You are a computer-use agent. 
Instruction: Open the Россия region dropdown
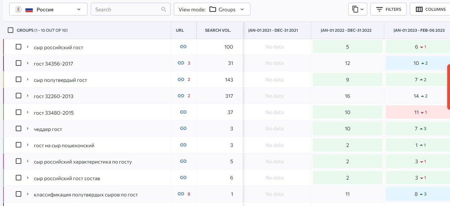(48, 9)
